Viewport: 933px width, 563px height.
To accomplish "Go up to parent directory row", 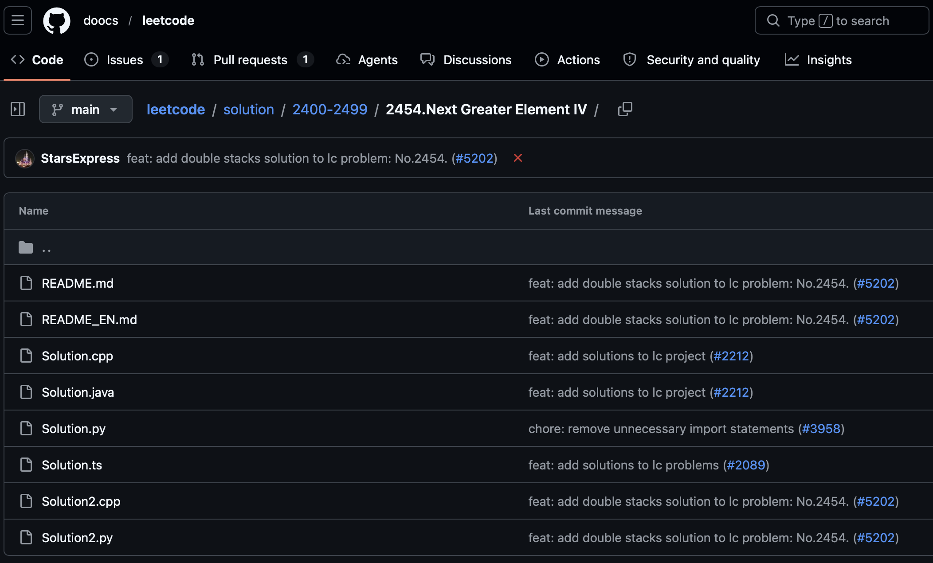I will click(x=468, y=247).
